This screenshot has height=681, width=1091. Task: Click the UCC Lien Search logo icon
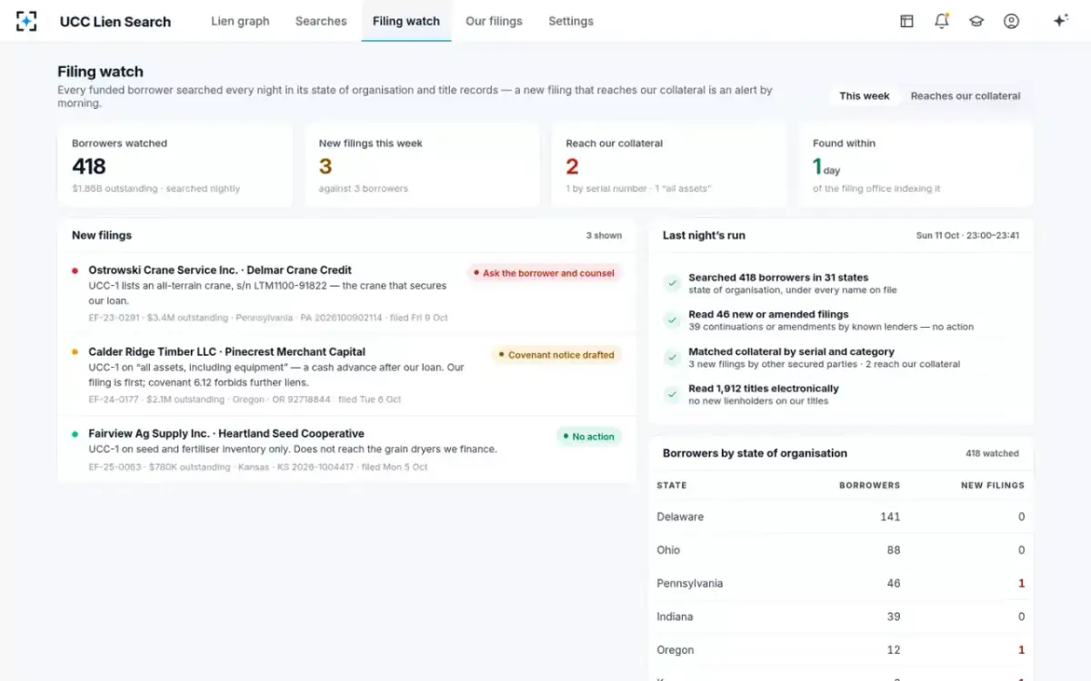[x=26, y=21]
